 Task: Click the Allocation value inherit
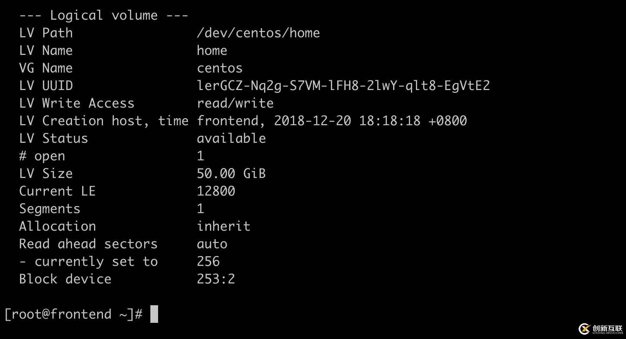pyautogui.click(x=223, y=226)
